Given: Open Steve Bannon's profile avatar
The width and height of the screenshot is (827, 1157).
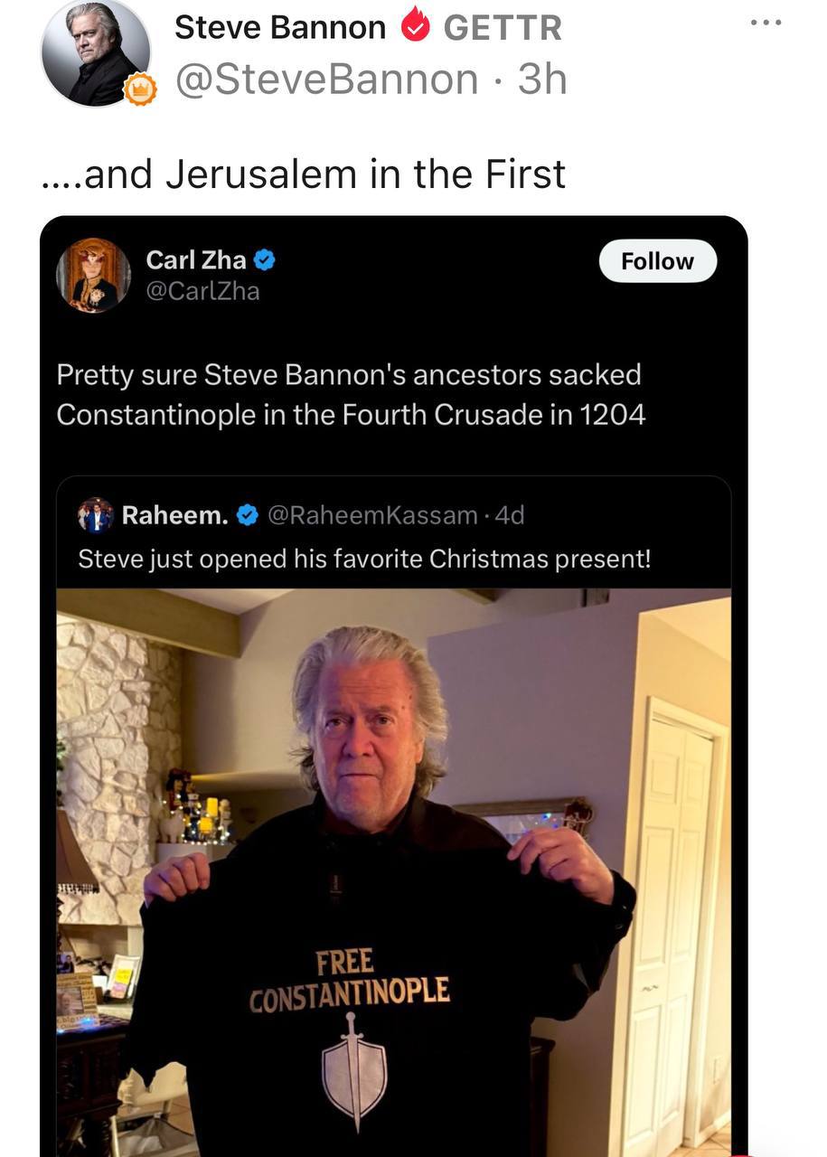Looking at the screenshot, I should 95,52.
